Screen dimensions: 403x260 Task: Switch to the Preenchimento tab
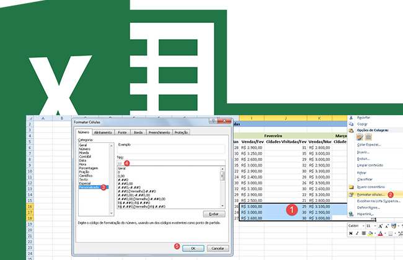(159, 132)
